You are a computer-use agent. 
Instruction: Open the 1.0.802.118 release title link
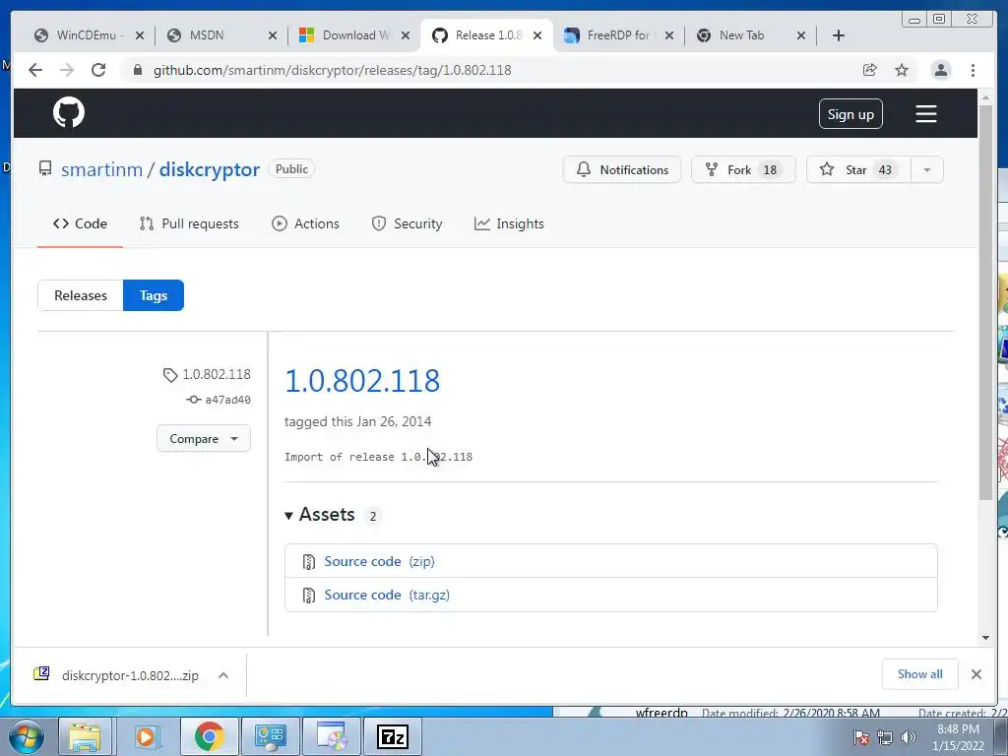tap(362, 381)
